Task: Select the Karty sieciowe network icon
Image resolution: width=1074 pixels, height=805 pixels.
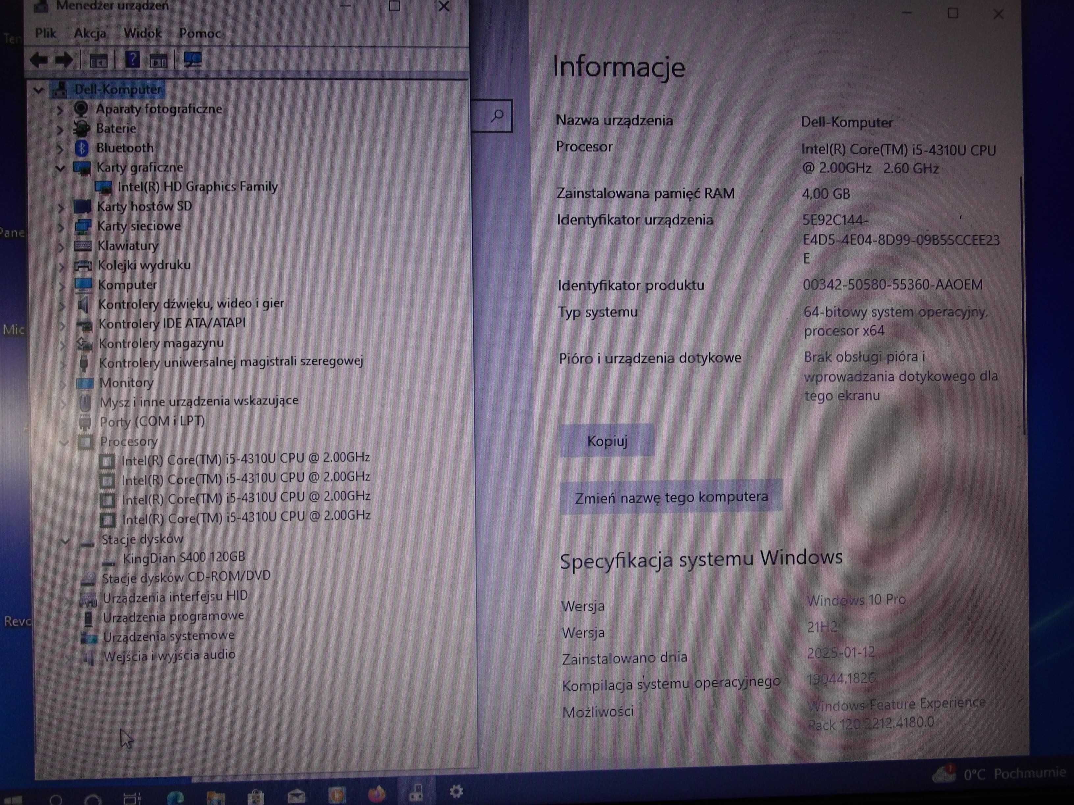Action: pyautogui.click(x=83, y=226)
